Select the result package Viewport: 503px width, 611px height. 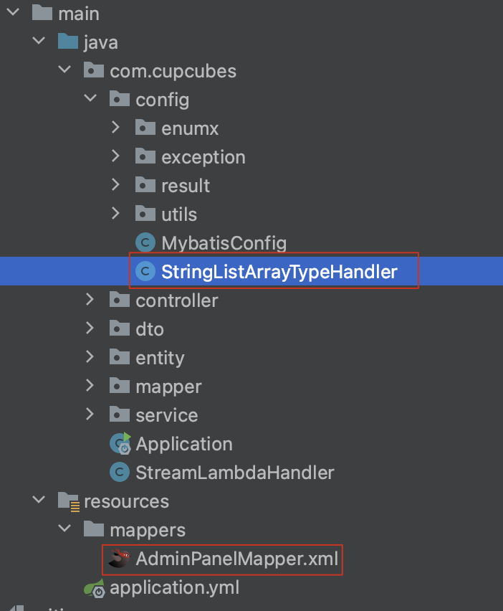183,185
